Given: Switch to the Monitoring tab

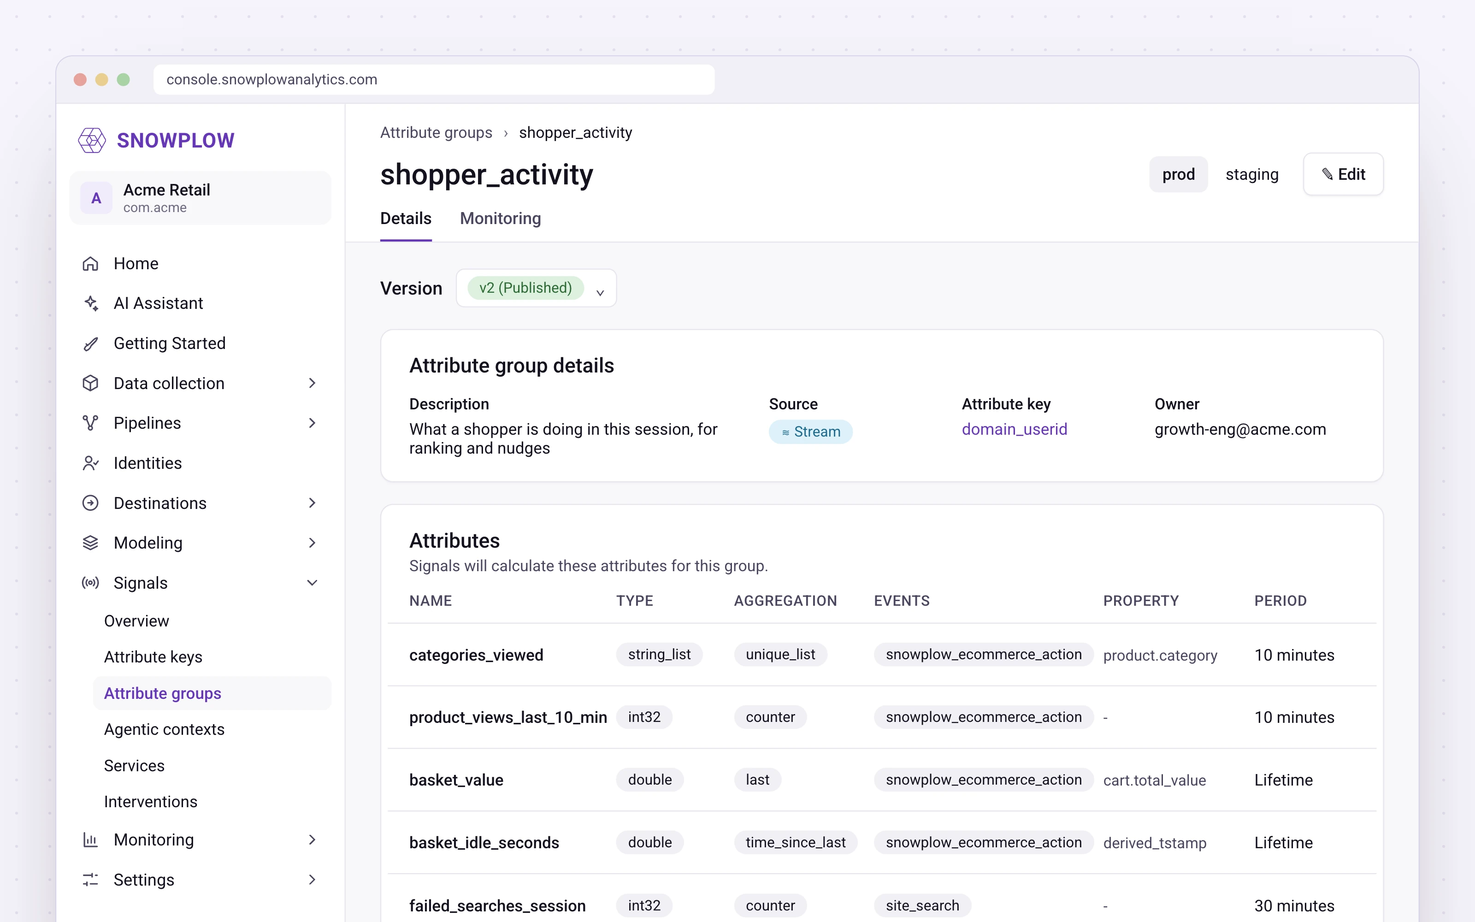Looking at the screenshot, I should [x=500, y=219].
